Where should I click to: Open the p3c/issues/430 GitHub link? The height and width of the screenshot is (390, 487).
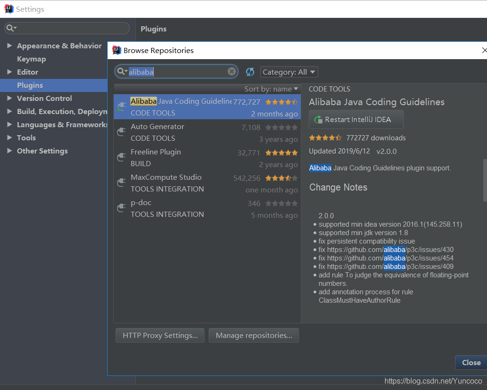(x=390, y=250)
